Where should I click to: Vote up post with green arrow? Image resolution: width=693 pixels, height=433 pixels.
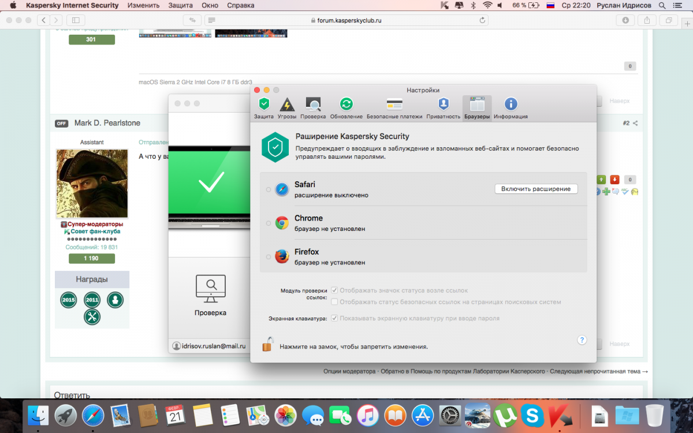click(601, 180)
